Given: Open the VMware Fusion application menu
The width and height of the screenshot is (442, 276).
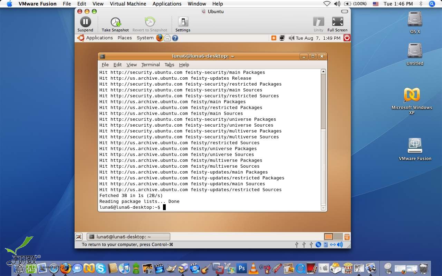Looking at the screenshot, I should [x=38, y=4].
